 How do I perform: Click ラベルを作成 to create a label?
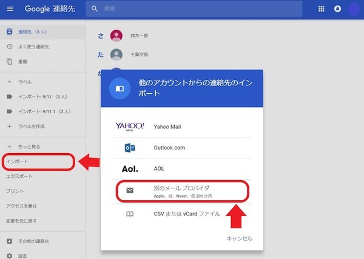tap(32, 126)
